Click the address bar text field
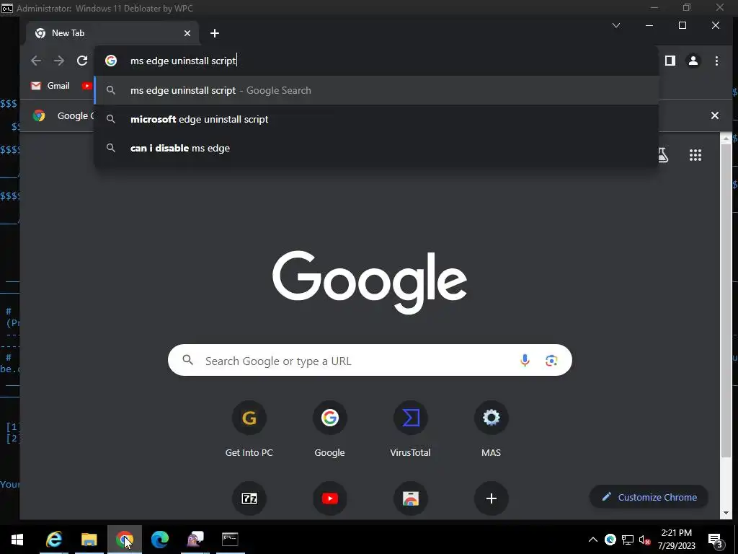The height and width of the screenshot is (554, 738). (x=376, y=61)
